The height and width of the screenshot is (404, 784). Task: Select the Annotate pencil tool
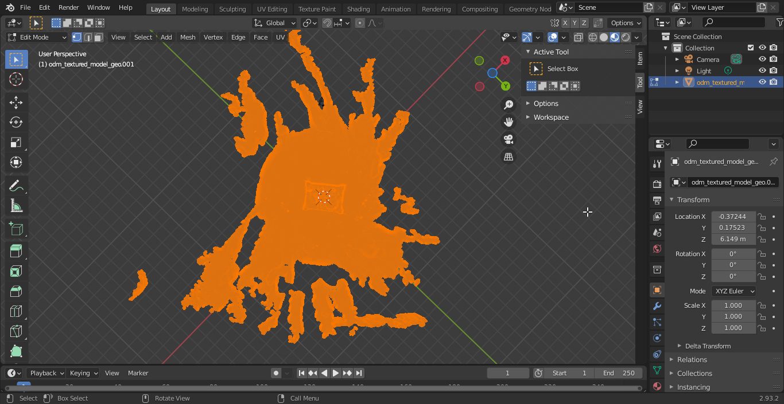coord(16,186)
